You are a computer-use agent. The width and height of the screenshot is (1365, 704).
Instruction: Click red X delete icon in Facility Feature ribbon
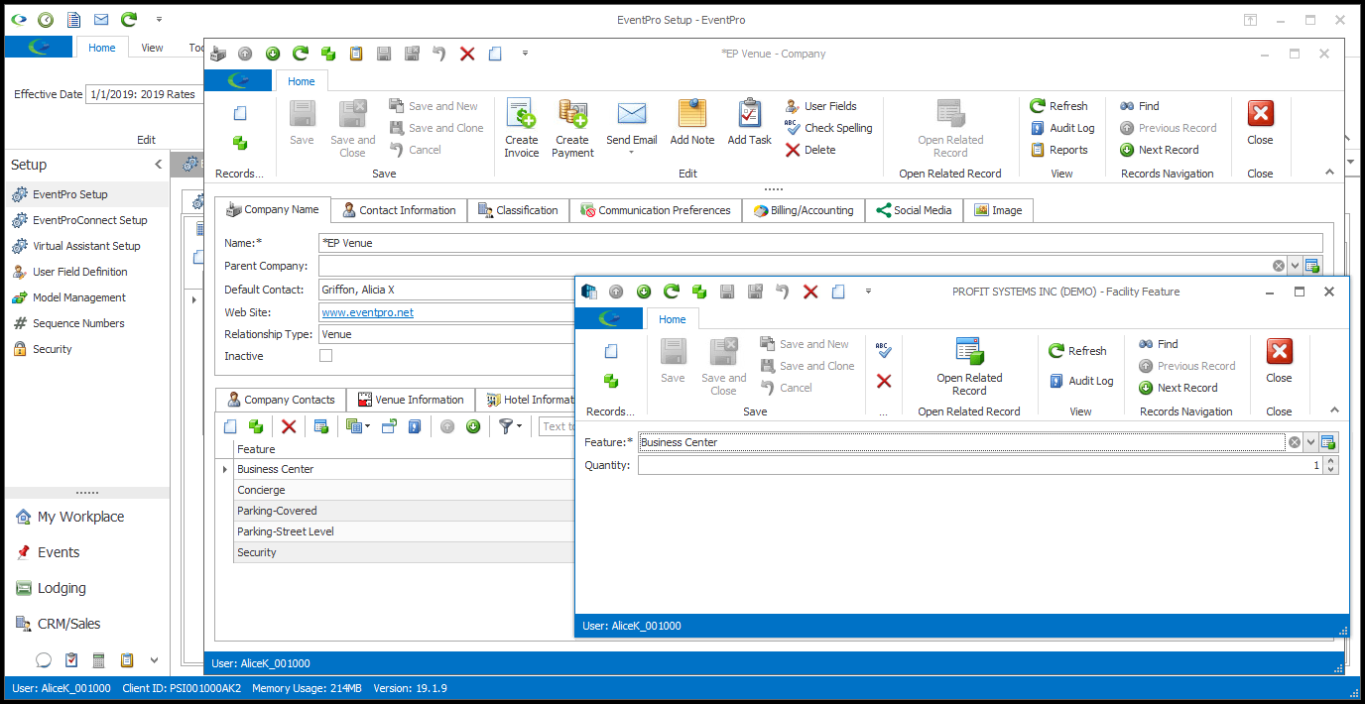[x=884, y=381]
